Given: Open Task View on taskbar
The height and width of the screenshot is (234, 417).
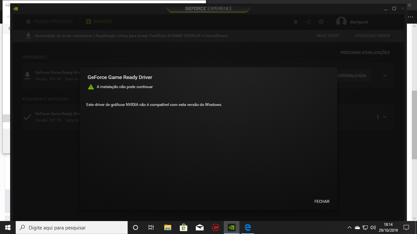Looking at the screenshot, I should tap(151, 227).
